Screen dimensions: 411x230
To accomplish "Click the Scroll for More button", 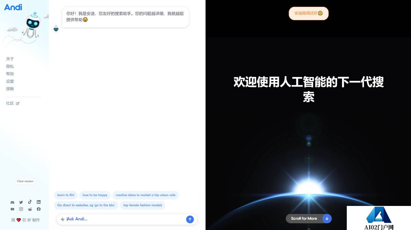I will [309, 218].
